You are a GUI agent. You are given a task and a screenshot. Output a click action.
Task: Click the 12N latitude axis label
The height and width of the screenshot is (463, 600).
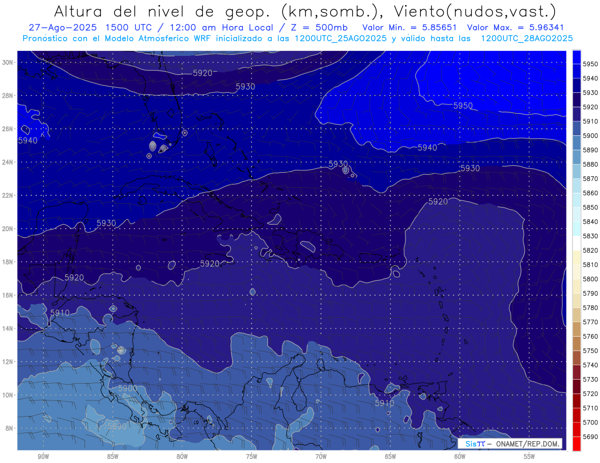click(x=7, y=362)
